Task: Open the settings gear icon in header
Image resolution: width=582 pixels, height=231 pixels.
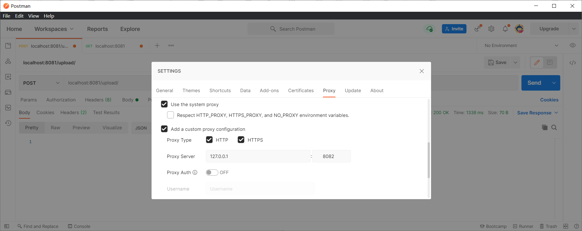Action: point(491,29)
